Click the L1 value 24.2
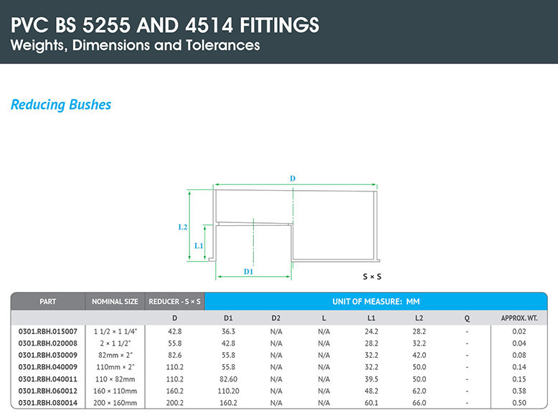558x413 pixels. point(372,331)
